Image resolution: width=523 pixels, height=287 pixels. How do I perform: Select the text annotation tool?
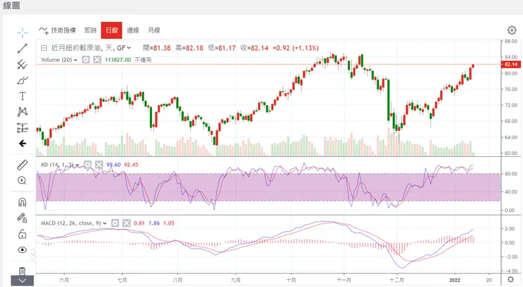pyautogui.click(x=22, y=95)
